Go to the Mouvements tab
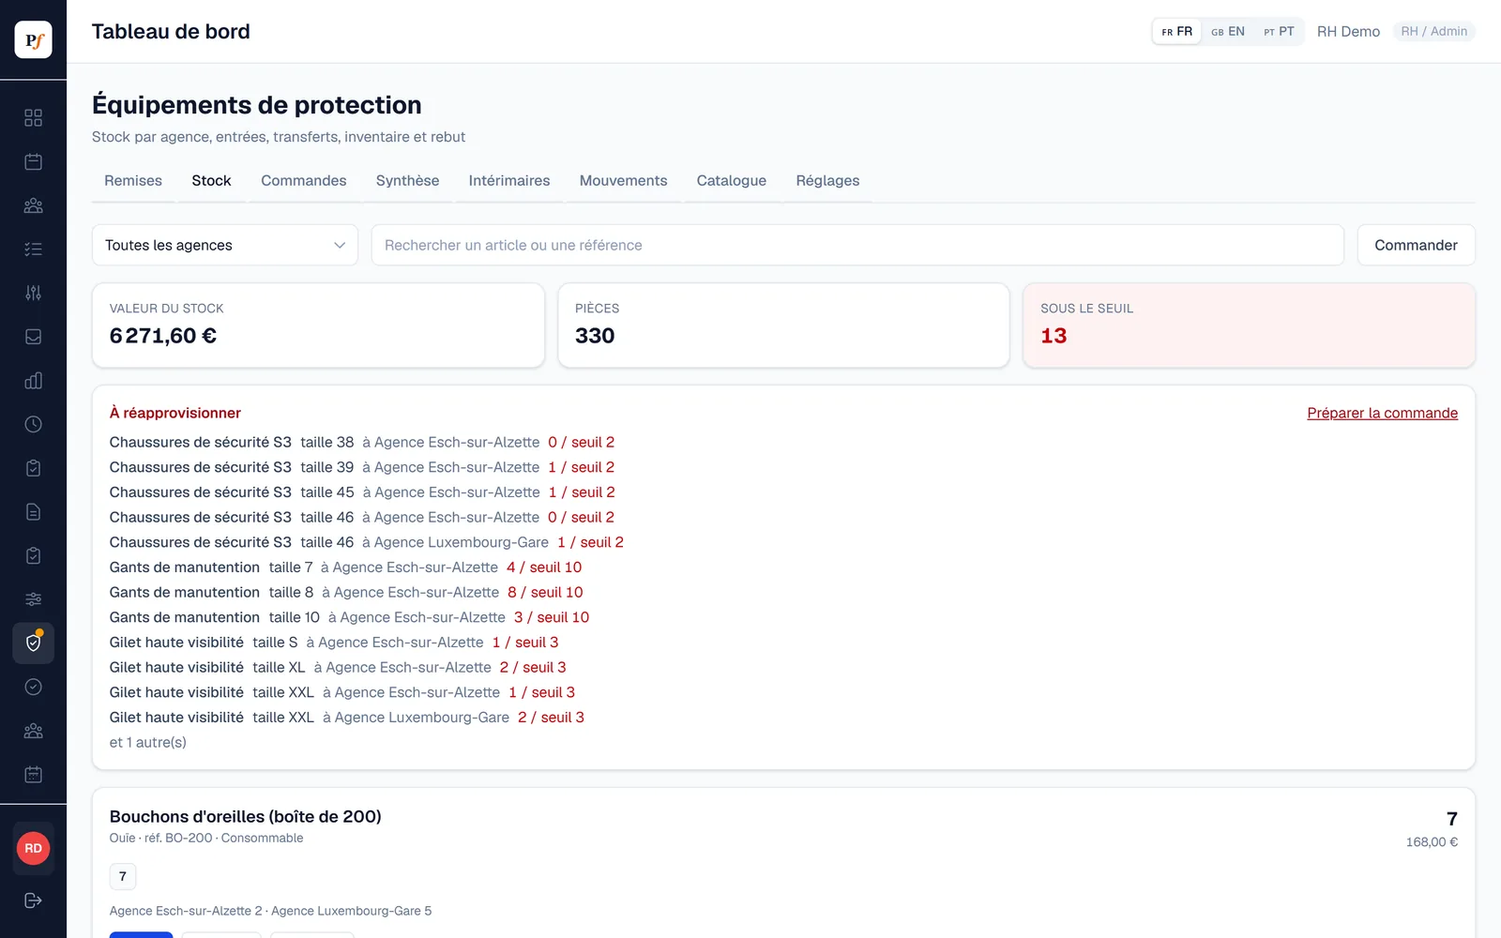 pos(623,180)
